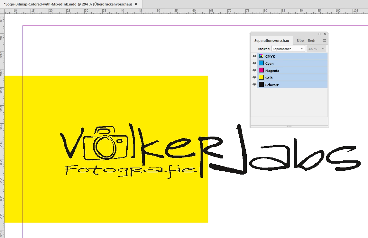Click the camera drawing in the logo
The width and height of the screenshot is (368, 238).
click(x=106, y=143)
